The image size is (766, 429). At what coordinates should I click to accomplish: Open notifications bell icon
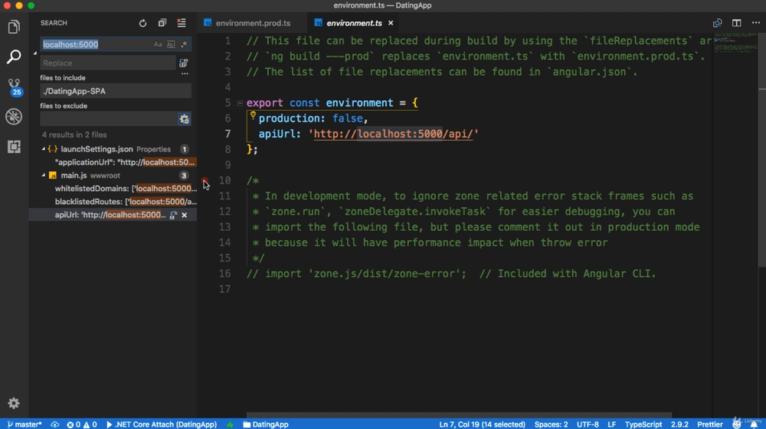[755, 424]
